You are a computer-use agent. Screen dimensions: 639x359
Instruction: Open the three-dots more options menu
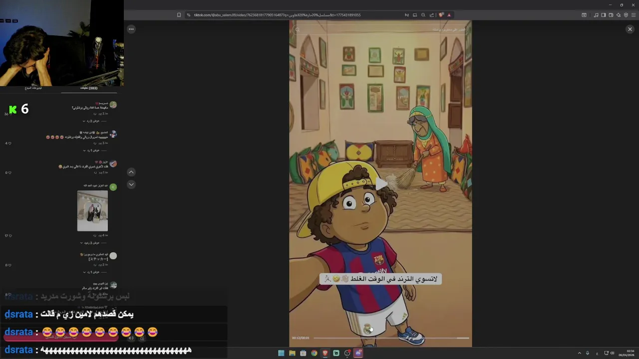pyautogui.click(x=131, y=29)
